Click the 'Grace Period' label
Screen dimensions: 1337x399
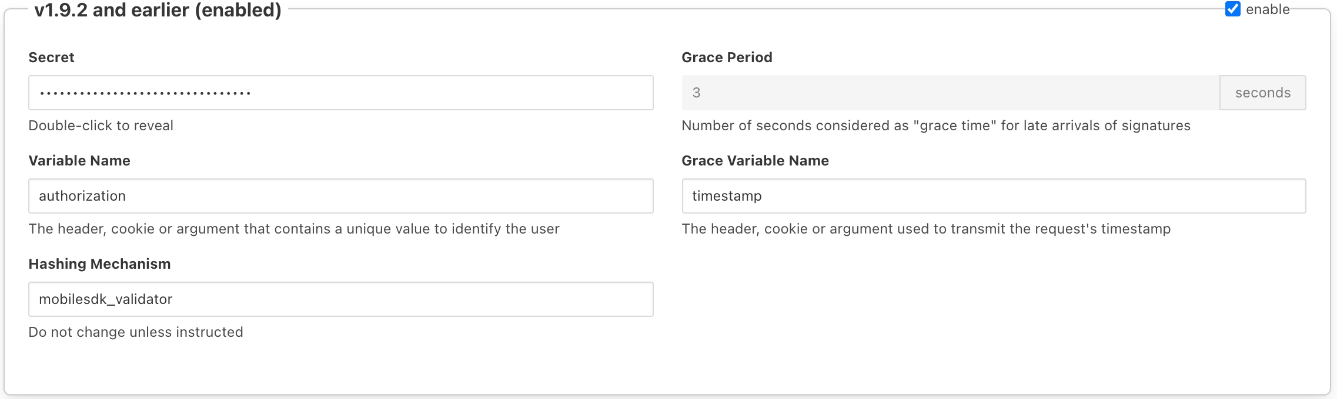coord(727,58)
